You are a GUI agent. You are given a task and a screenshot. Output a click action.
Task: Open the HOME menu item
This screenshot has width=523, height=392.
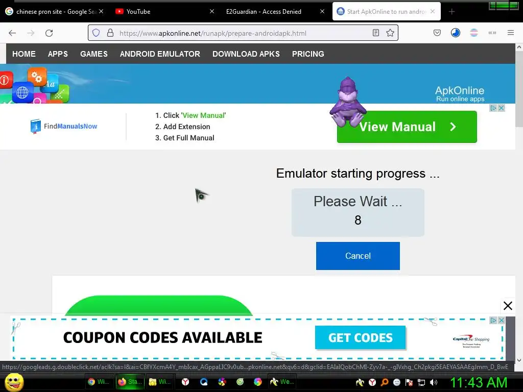click(x=24, y=54)
